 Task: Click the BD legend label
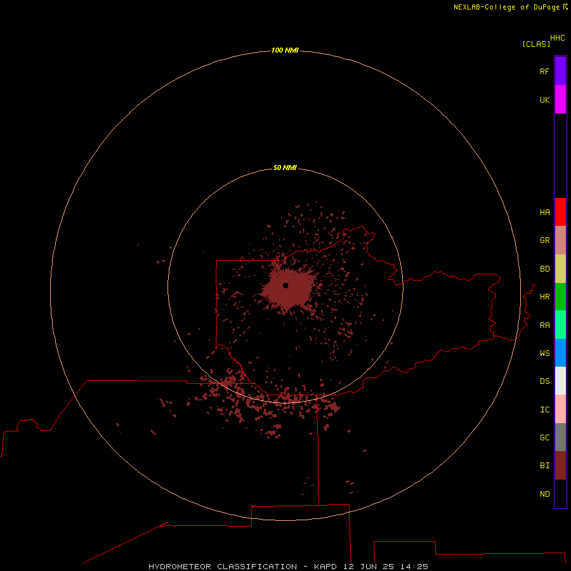544,269
